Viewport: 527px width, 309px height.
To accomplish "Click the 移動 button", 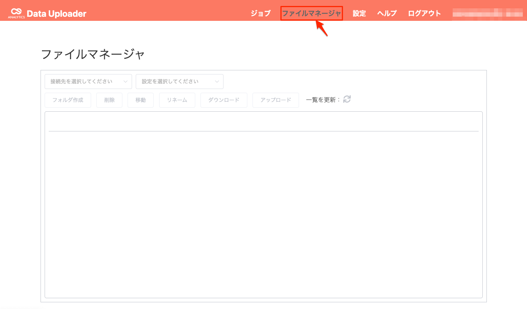I will [140, 100].
